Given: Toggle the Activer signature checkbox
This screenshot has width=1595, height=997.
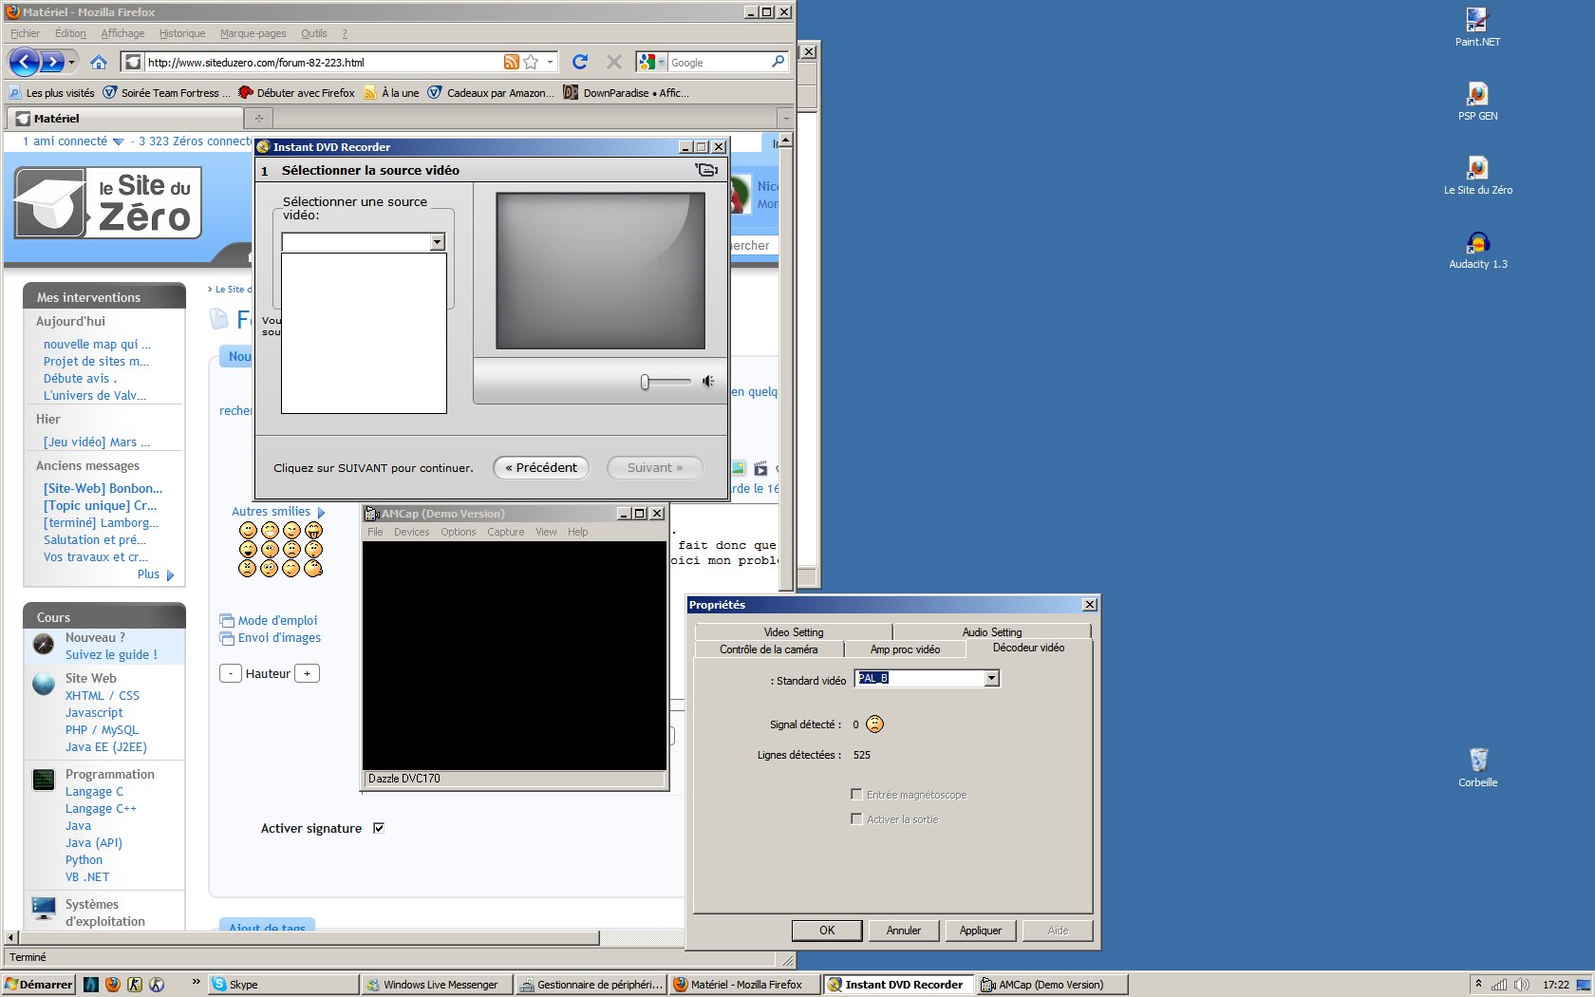Looking at the screenshot, I should coord(379,828).
